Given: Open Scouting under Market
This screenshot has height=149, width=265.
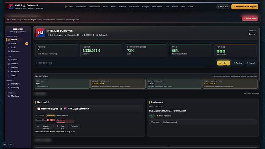Looking at the screenshot, I should click(x=15, y=88).
